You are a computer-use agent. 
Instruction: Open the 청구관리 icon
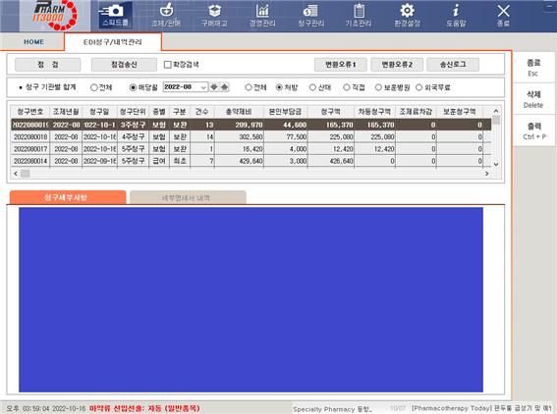coord(310,16)
